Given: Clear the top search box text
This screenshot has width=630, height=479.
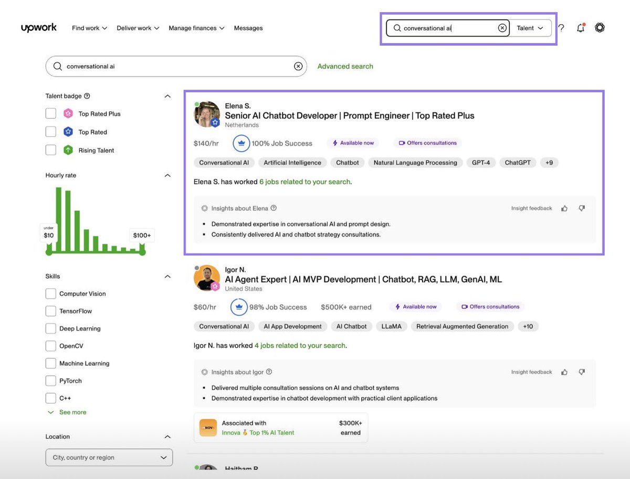Looking at the screenshot, I should pyautogui.click(x=502, y=28).
